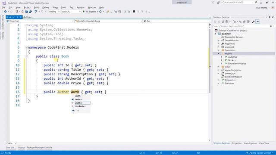The width and height of the screenshot is (276, 155).
Task: Toggle bookmark icon in toolbar
Action: (134, 12)
